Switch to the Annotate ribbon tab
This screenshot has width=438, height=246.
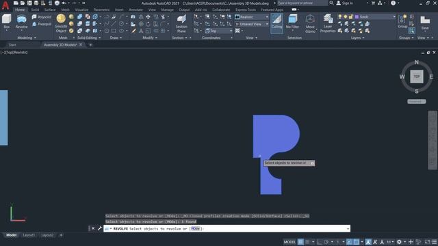tap(136, 10)
